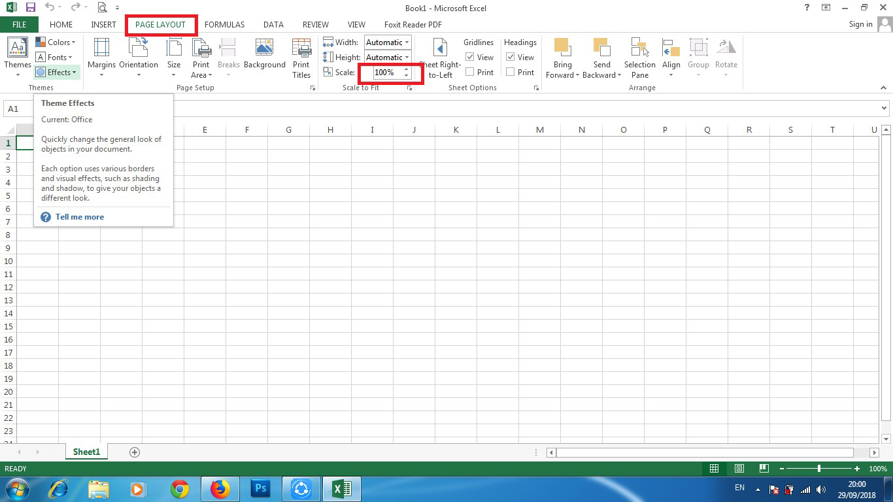This screenshot has height=502, width=893.
Task: Click Tell me more link
Action: pos(80,217)
